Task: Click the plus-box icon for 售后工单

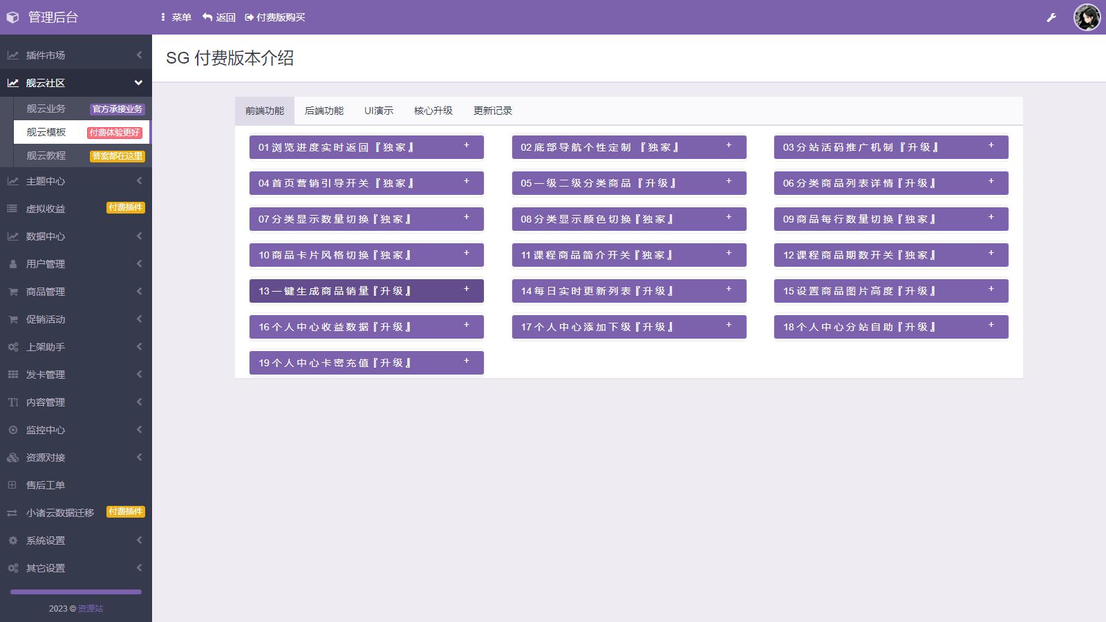Action: [12, 485]
